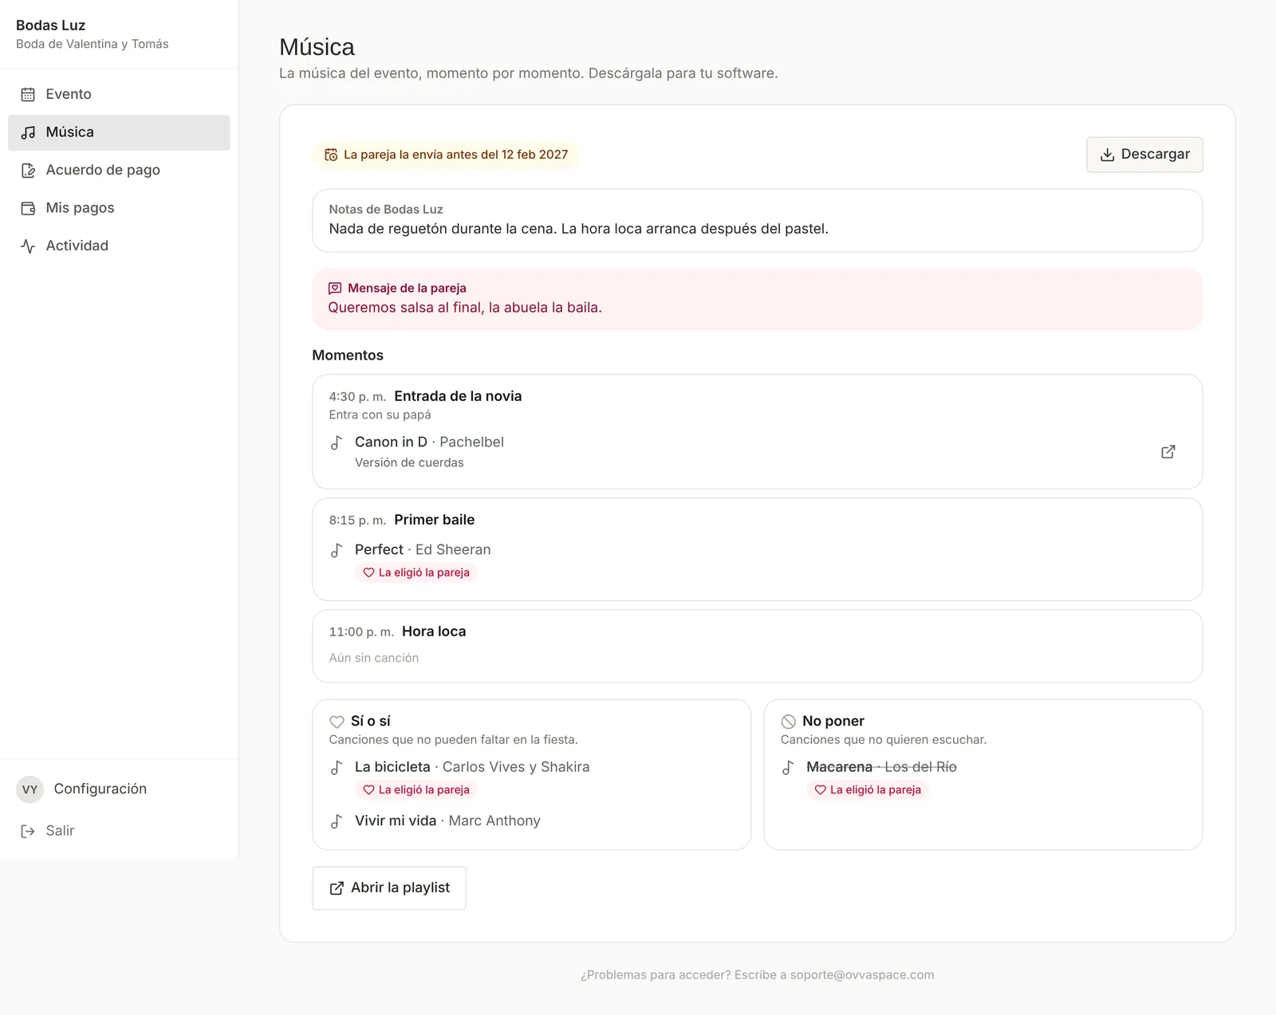View the Actividad page
The image size is (1276, 1015).
(x=119, y=246)
